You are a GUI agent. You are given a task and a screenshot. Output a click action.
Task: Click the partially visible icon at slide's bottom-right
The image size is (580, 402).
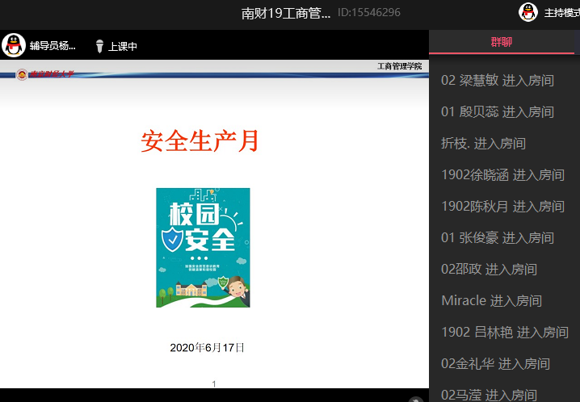pos(416,399)
